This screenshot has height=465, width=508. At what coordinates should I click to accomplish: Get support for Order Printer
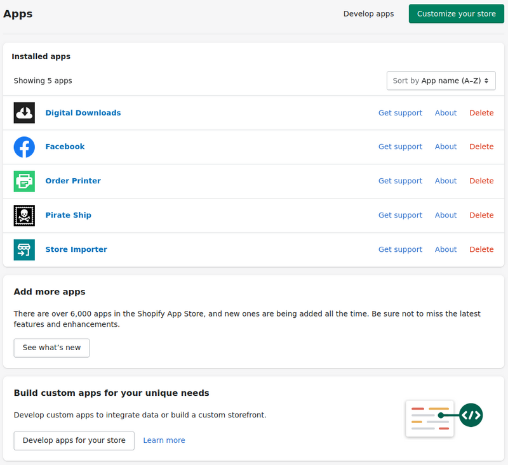tap(400, 181)
